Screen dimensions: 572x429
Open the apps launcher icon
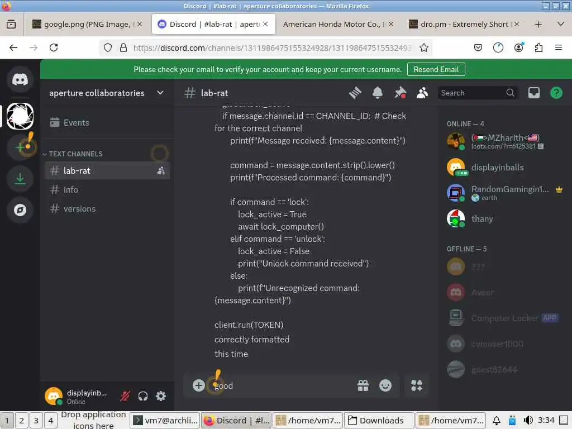pos(417,385)
